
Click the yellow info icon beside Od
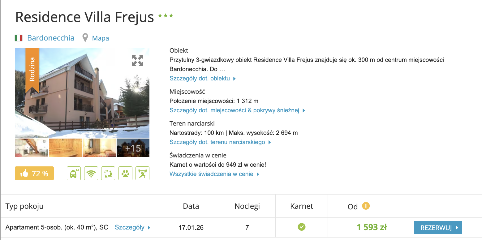pos(366,206)
